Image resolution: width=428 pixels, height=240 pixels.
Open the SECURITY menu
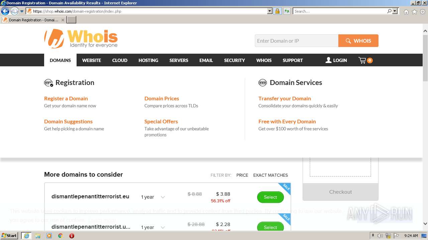234,60
